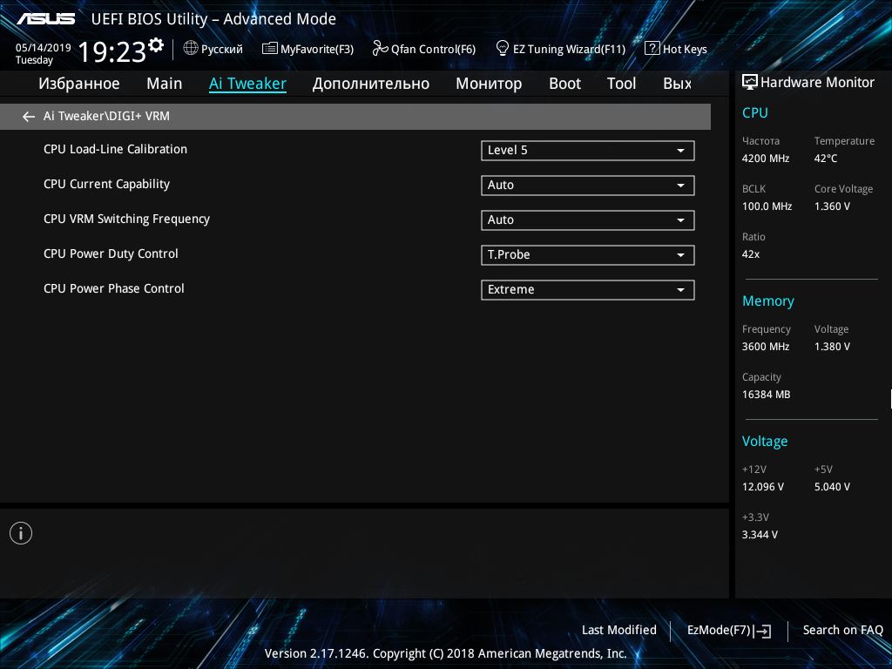Select the Ai Tweaker tab
The image size is (892, 669).
tap(247, 84)
